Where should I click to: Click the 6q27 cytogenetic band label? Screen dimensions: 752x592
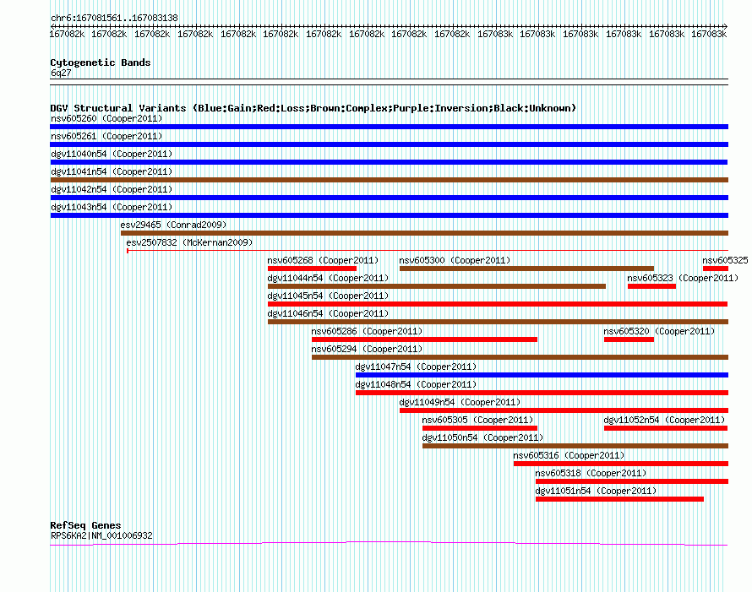click(61, 73)
